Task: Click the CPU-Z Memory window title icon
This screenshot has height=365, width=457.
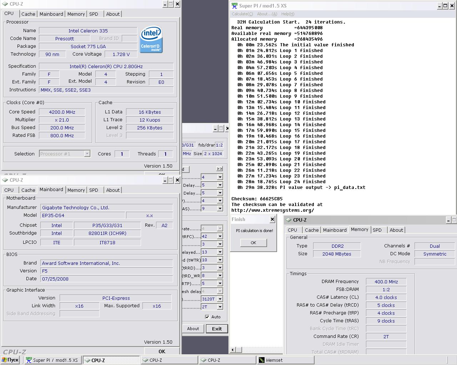Action: point(288,220)
